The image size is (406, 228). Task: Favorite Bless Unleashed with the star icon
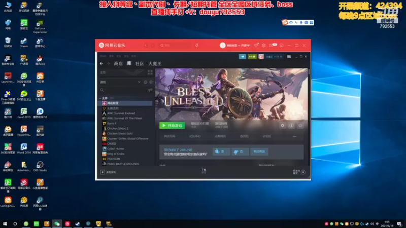(300, 125)
